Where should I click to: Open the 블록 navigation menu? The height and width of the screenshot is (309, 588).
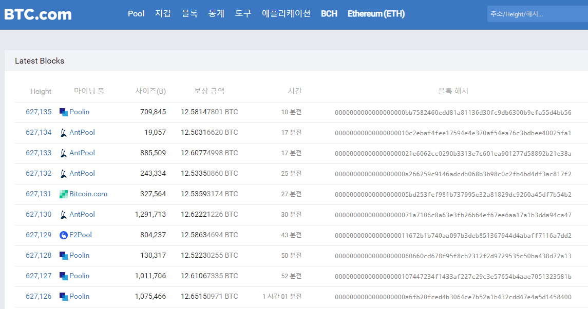click(x=189, y=14)
